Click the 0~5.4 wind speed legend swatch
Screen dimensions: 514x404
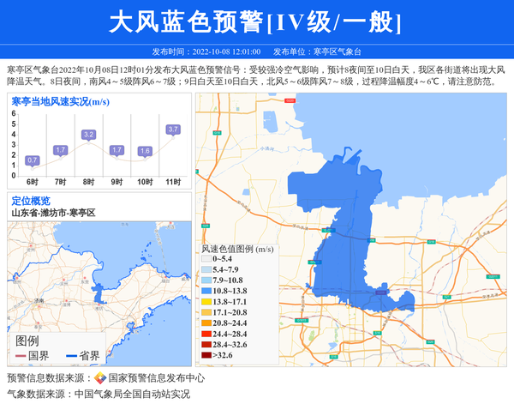206,258
